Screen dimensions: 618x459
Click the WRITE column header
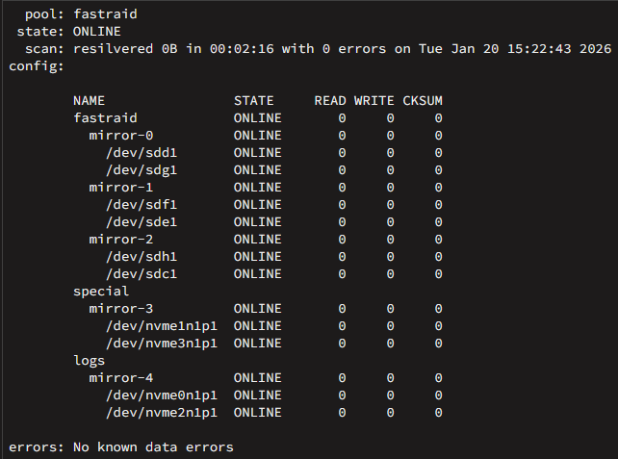click(x=374, y=101)
